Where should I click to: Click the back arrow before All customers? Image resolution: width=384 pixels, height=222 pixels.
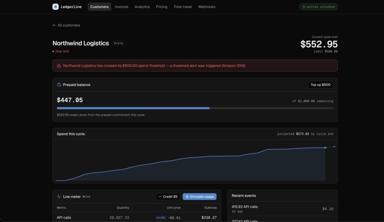click(x=54, y=25)
